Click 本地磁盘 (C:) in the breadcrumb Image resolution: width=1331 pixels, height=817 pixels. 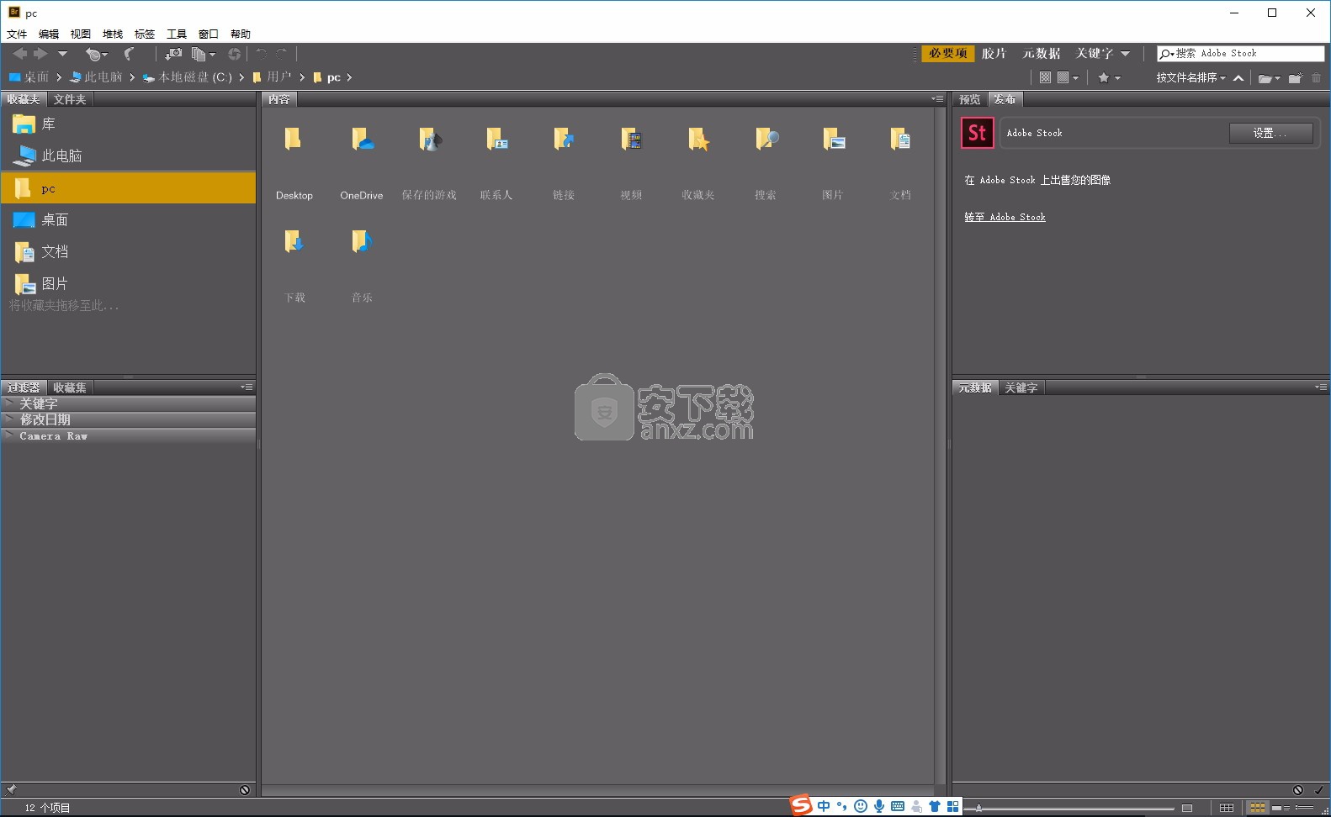pyautogui.click(x=195, y=77)
